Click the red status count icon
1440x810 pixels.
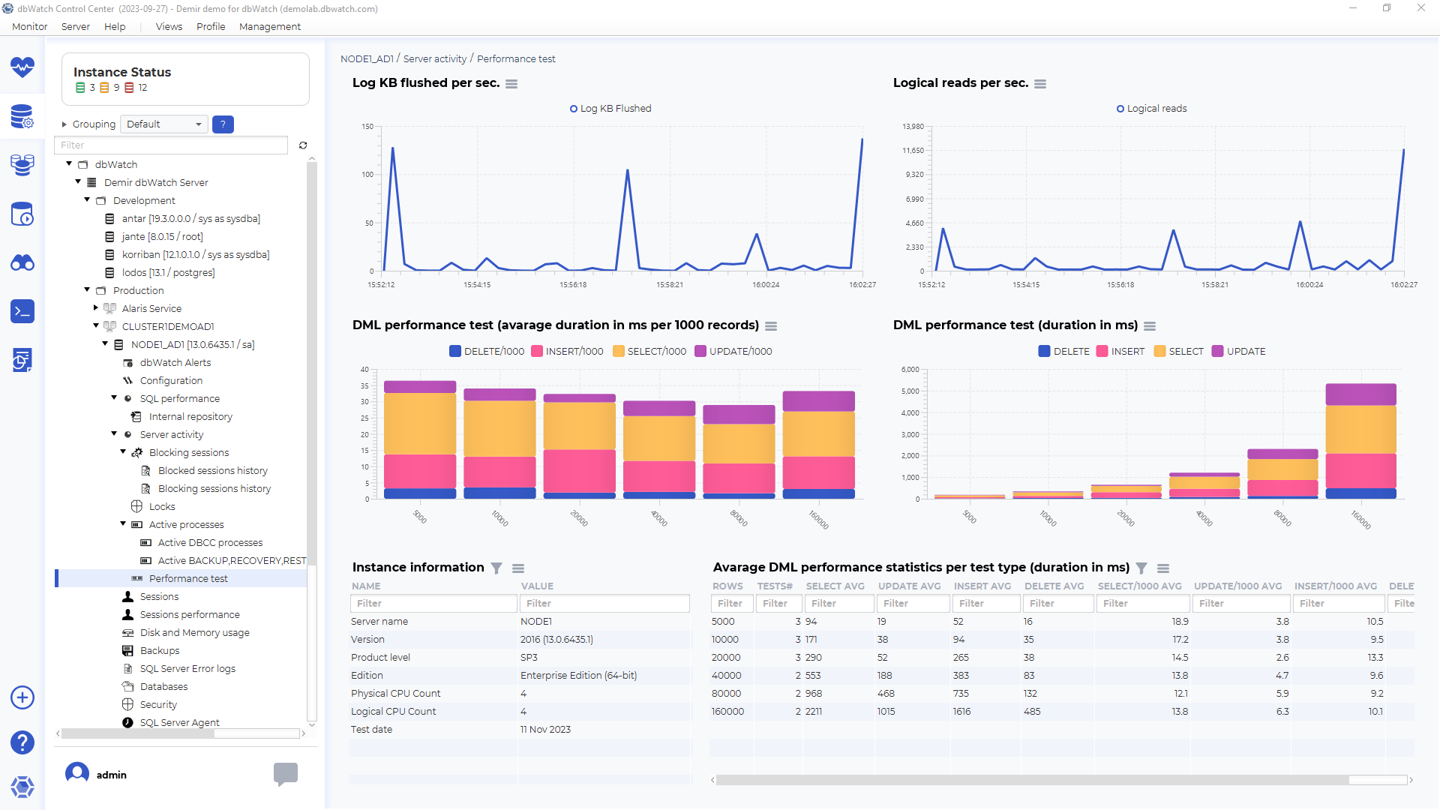129,88
